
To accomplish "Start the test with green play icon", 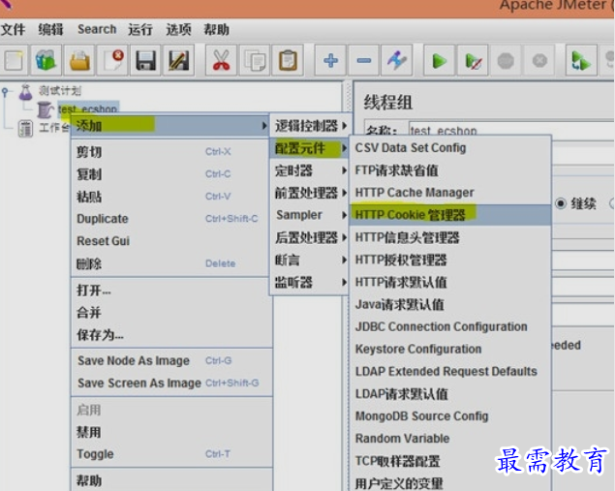I will 440,61.
